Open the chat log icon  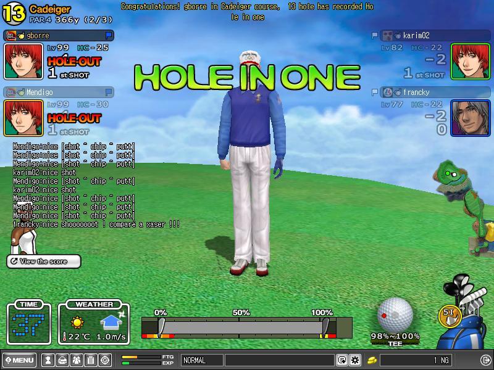click(x=341, y=360)
